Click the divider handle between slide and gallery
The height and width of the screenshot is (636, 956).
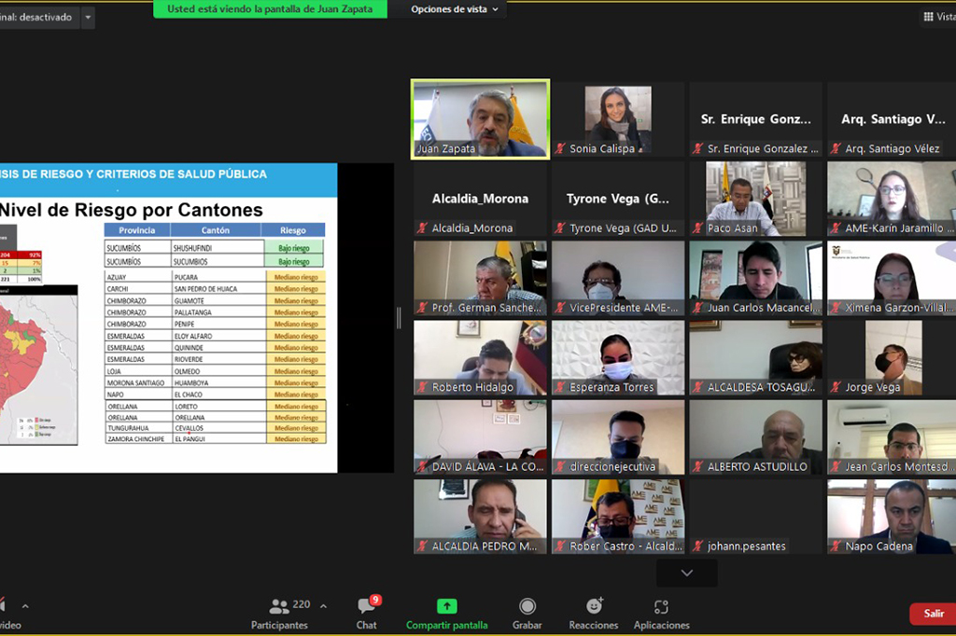[399, 318]
